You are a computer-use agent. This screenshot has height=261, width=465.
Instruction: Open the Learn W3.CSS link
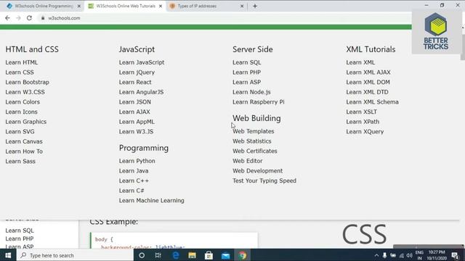pos(25,92)
